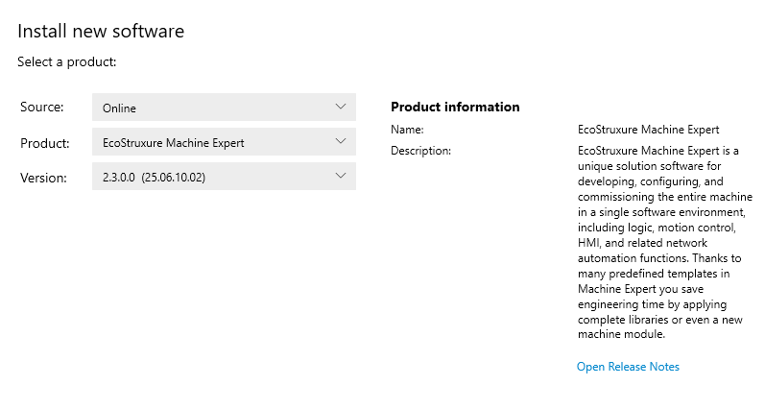The image size is (765, 409).
Task: Expand the Source dropdown chevron arrow
Action: 340,107
